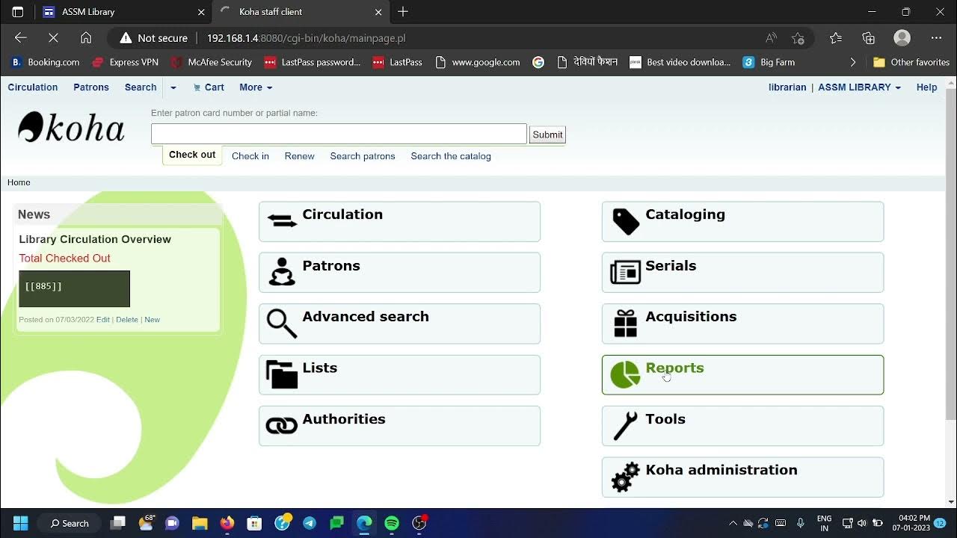Image resolution: width=957 pixels, height=538 pixels.
Task: Click the [[885]] count box
Action: [x=74, y=288]
